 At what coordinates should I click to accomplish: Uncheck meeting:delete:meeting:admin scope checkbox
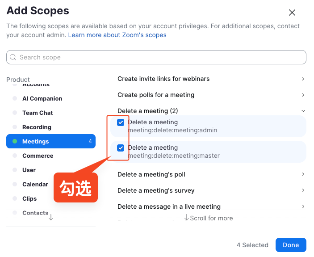pos(121,122)
